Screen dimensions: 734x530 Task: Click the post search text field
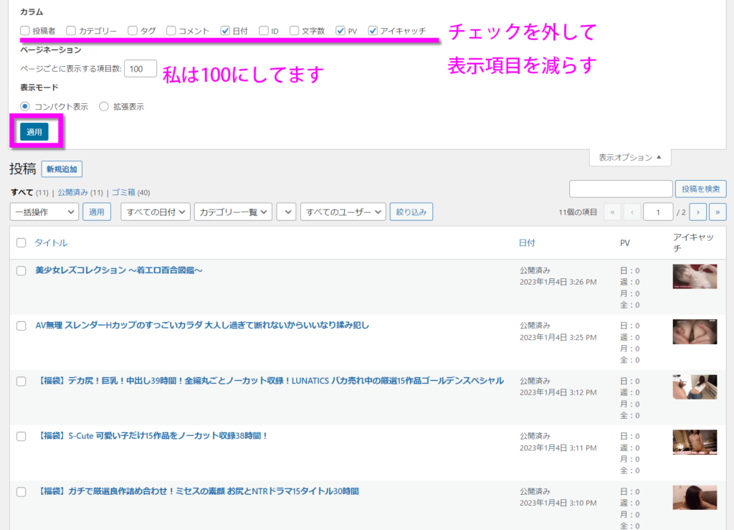pos(621,189)
